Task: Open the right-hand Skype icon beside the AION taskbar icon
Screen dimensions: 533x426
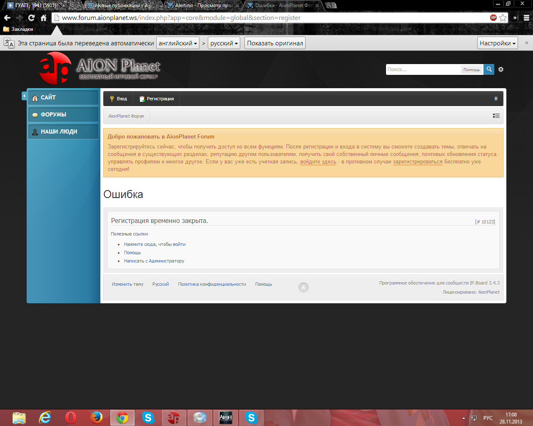Action: 252,418
